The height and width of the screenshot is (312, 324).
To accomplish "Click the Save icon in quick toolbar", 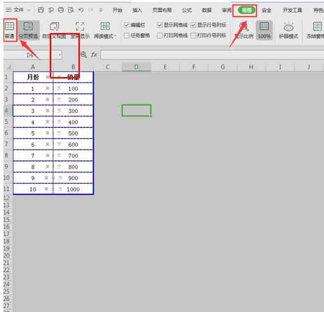I will click(x=41, y=10).
